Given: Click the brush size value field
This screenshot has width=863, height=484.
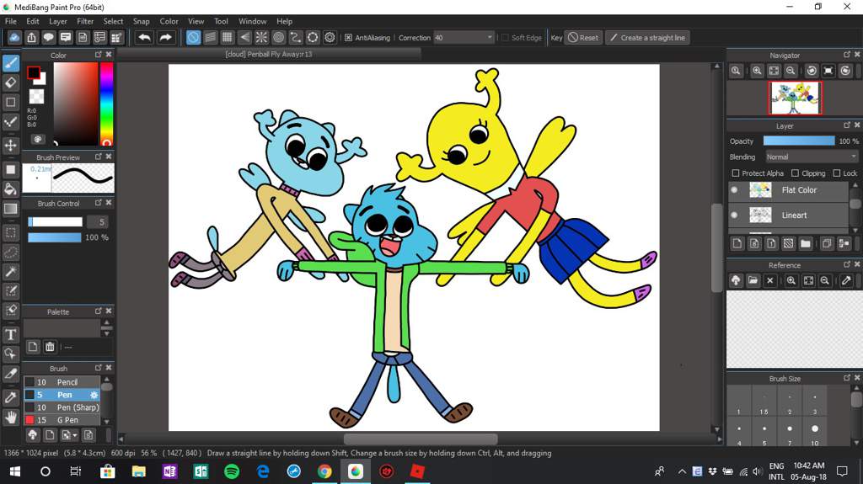Looking at the screenshot, I should coord(98,221).
